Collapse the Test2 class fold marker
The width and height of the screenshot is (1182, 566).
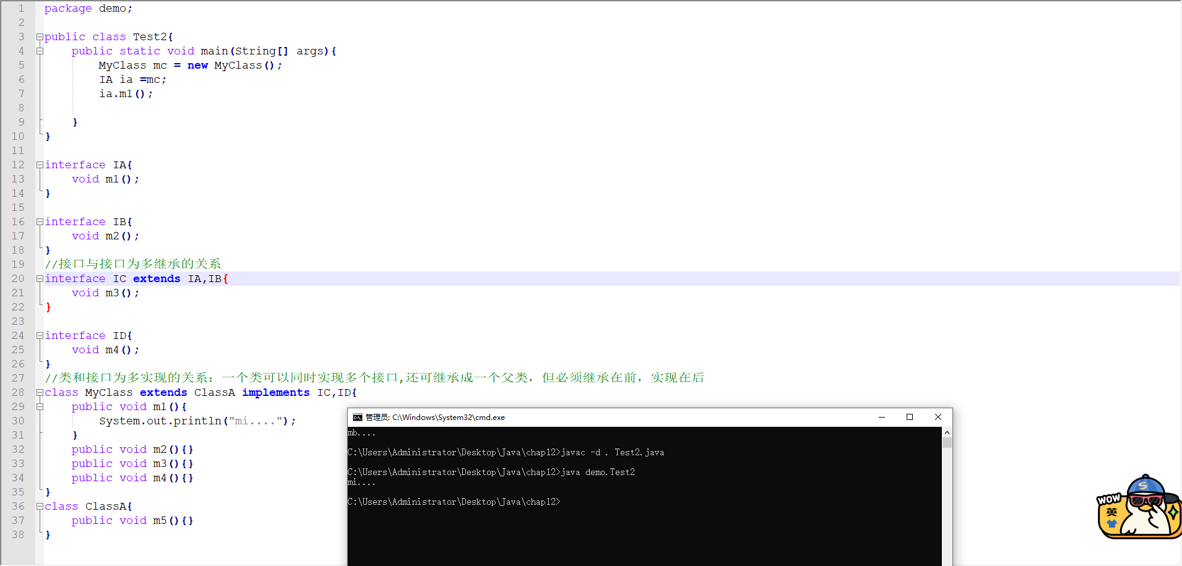click(x=40, y=37)
